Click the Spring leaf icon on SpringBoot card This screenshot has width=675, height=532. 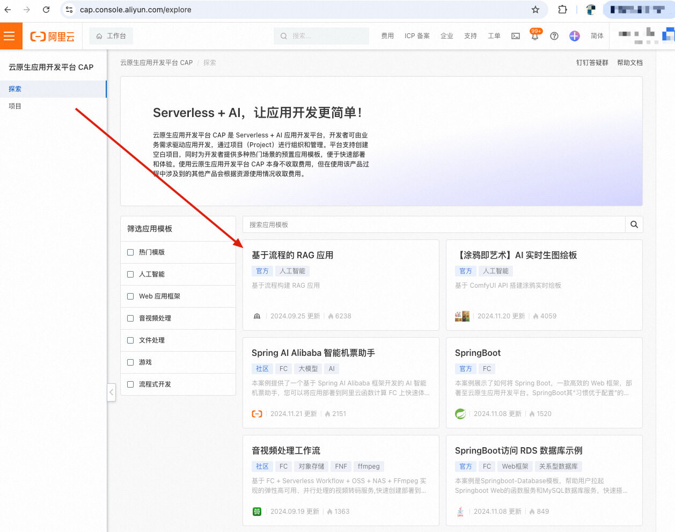pyautogui.click(x=460, y=414)
